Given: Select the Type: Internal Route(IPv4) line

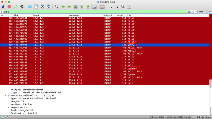Looking at the screenshot, I should click(33, 98).
